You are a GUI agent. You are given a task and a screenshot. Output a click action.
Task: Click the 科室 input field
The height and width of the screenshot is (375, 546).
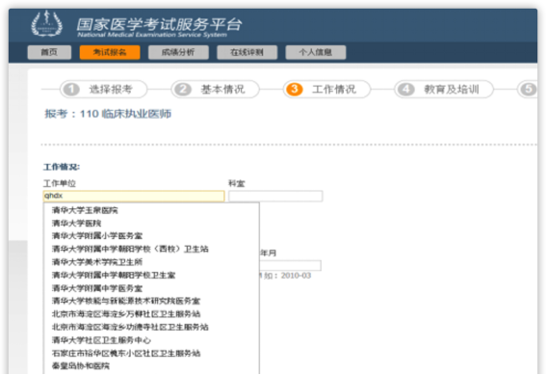click(275, 196)
